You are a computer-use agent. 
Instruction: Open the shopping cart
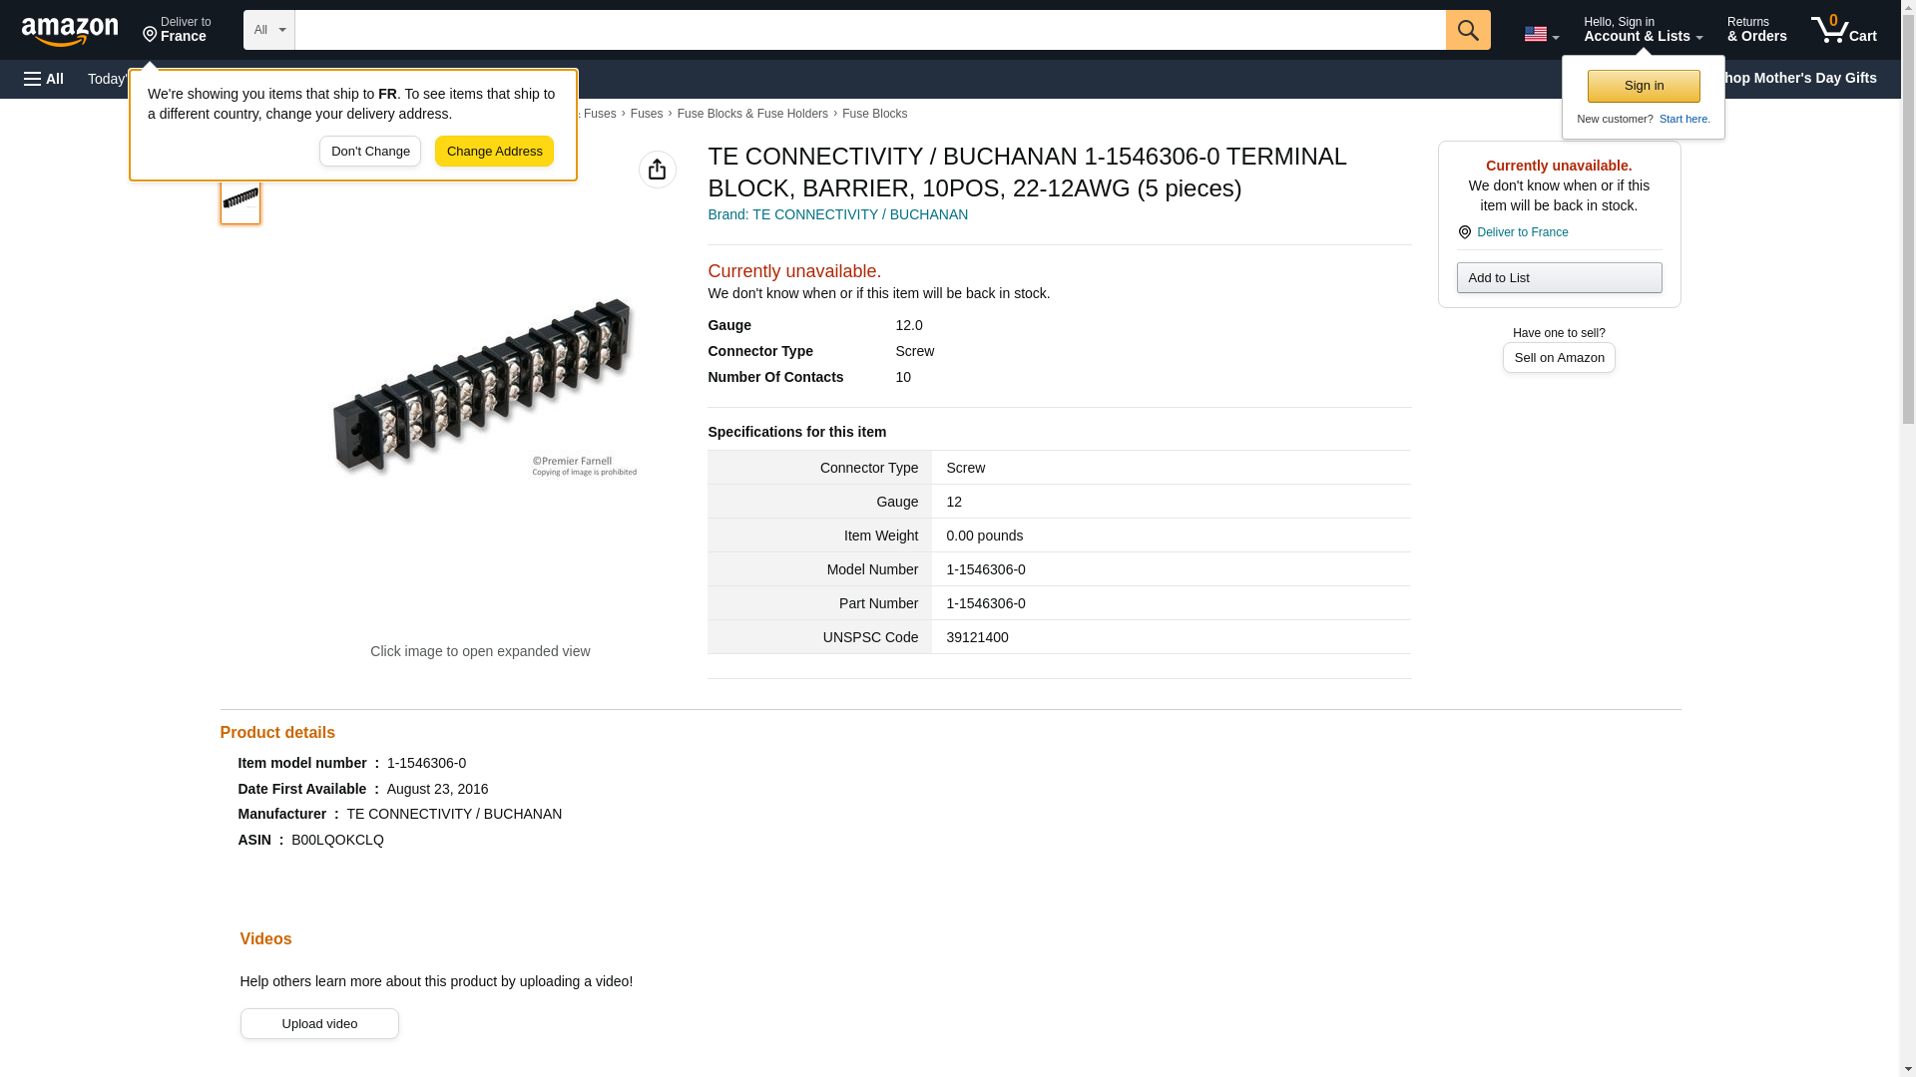(x=1843, y=30)
